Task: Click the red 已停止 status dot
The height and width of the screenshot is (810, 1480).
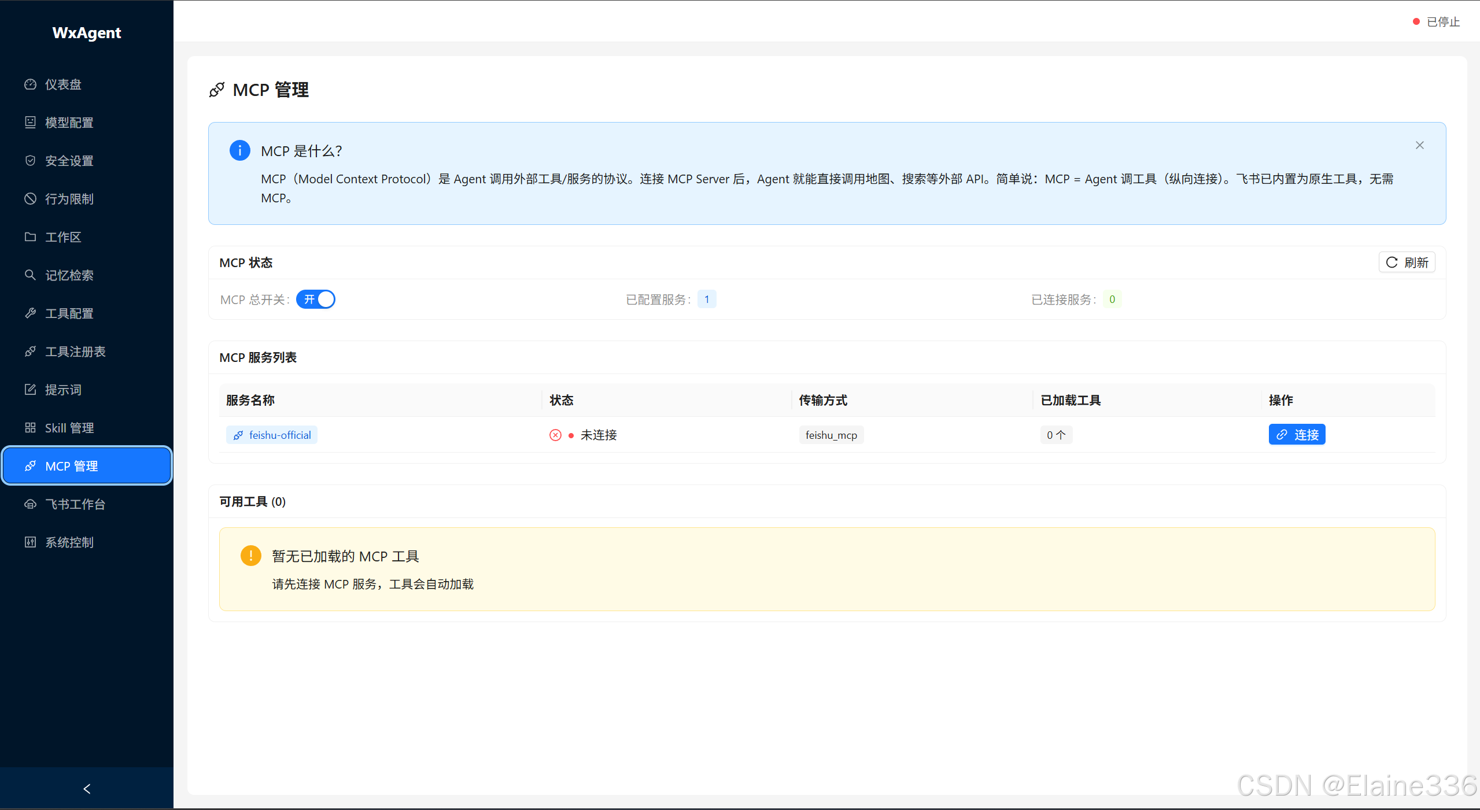Action: click(x=1416, y=21)
